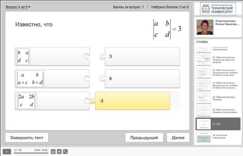The height and width of the screenshot is (156, 243).
Task: Go back with the "Предыдущий" button
Action: (144, 138)
